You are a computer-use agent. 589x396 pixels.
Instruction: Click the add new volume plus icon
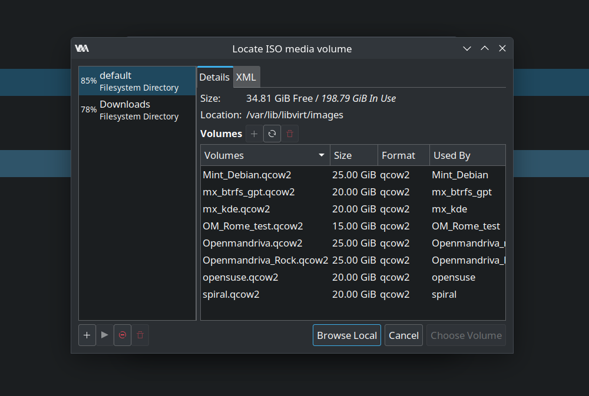point(254,134)
